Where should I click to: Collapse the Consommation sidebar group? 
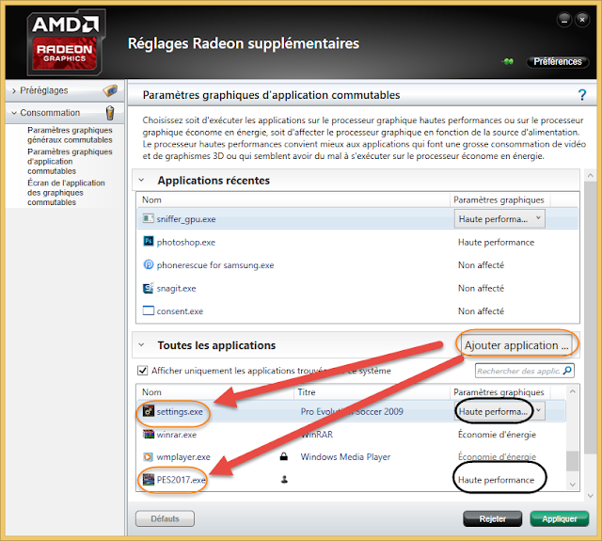[14, 113]
